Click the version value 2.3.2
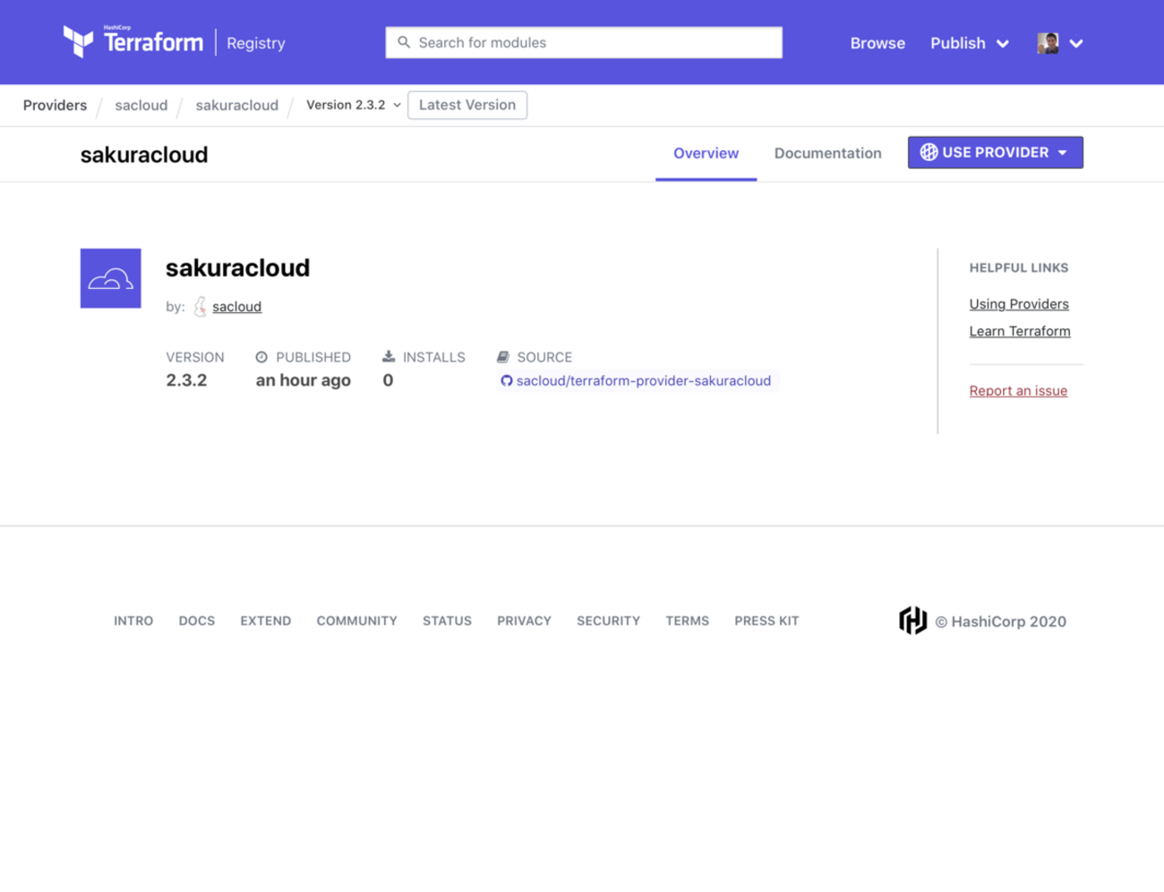The image size is (1164, 892). click(186, 380)
